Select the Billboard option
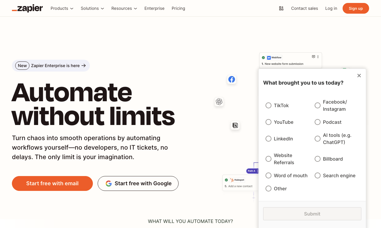Screen dimensions: 381x228 click(x=318, y=159)
